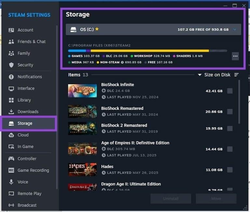The height and width of the screenshot is (212, 250).
Task: Click the Age of Empires II thumbnail
Action: pyautogui.click(x=82, y=149)
